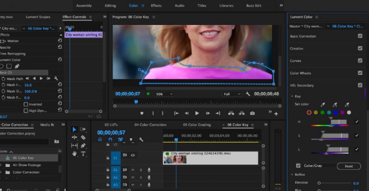Toggle timeline snap magnet icon
This screenshot has width=369, height=191.
pos(110,140)
